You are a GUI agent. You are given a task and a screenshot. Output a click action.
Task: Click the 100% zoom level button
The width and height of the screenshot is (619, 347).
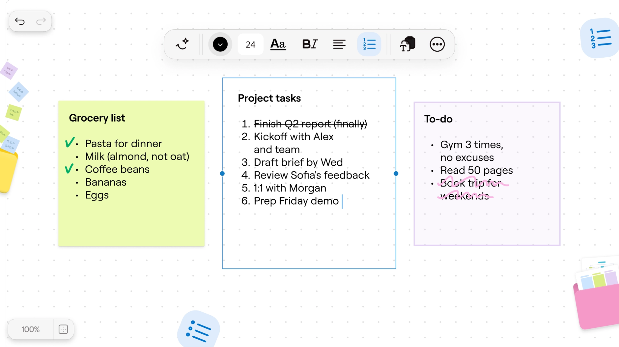click(31, 329)
